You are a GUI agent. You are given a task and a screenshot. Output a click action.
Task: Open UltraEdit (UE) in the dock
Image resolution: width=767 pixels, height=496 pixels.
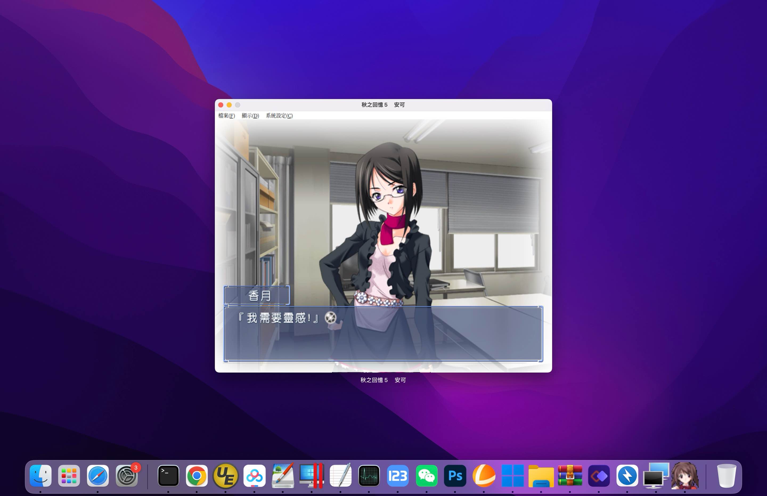[225, 475]
